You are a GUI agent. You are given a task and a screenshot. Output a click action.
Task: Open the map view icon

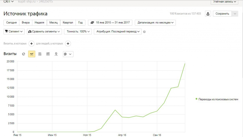tap(56, 54)
